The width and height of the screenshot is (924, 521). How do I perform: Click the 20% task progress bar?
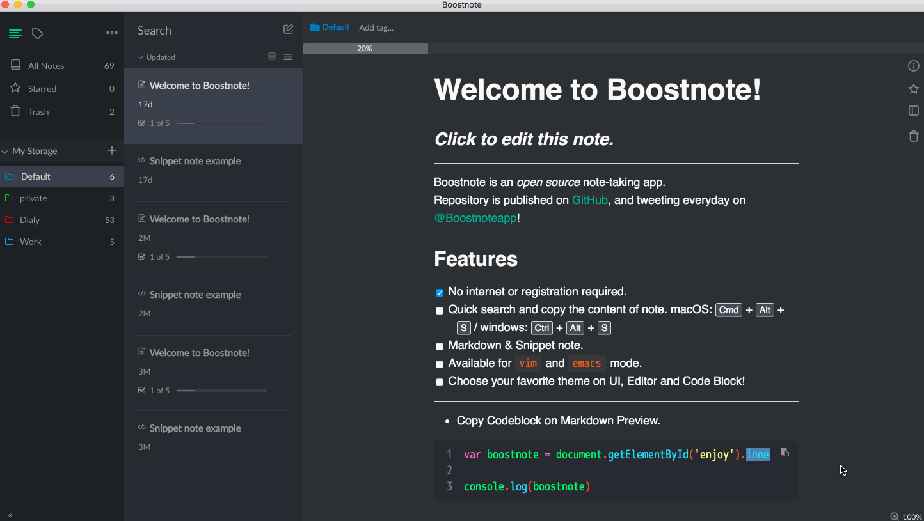click(x=365, y=49)
